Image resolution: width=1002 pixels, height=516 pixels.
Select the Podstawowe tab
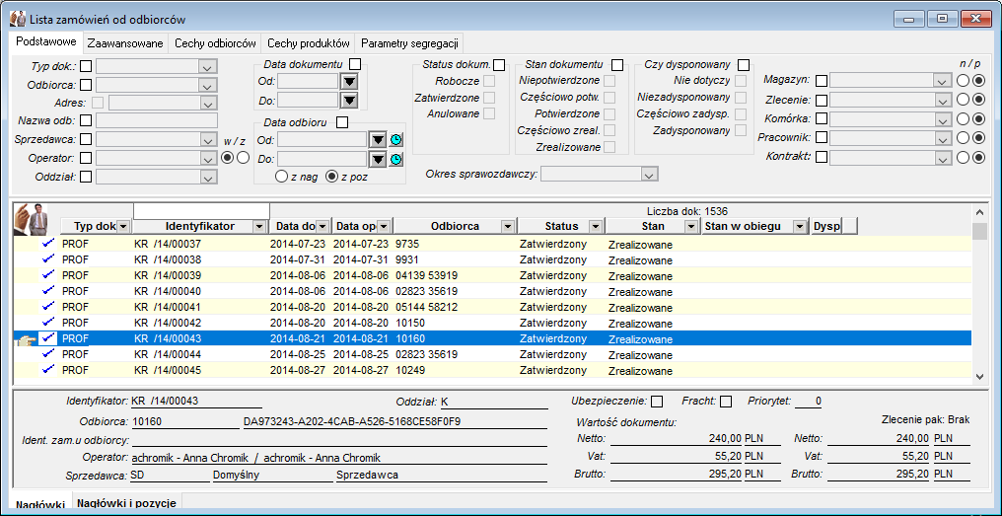(x=46, y=41)
